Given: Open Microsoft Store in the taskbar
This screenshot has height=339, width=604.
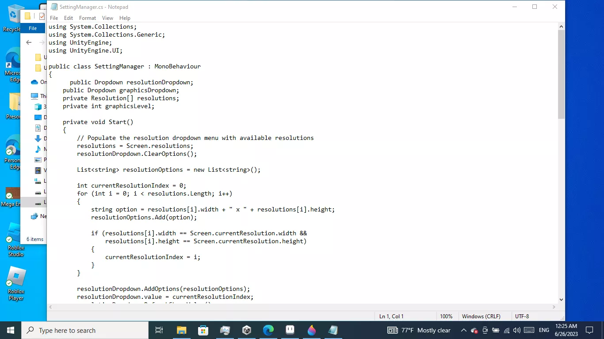Looking at the screenshot, I should pyautogui.click(x=203, y=330).
